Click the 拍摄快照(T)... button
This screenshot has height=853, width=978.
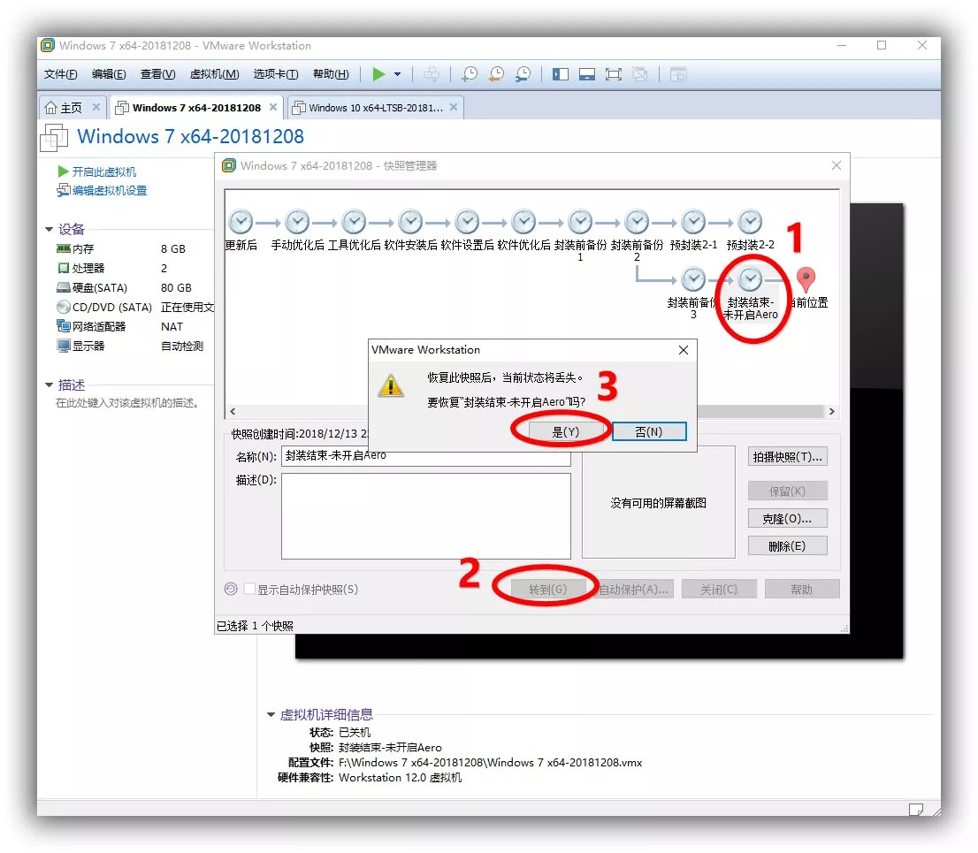pos(788,457)
